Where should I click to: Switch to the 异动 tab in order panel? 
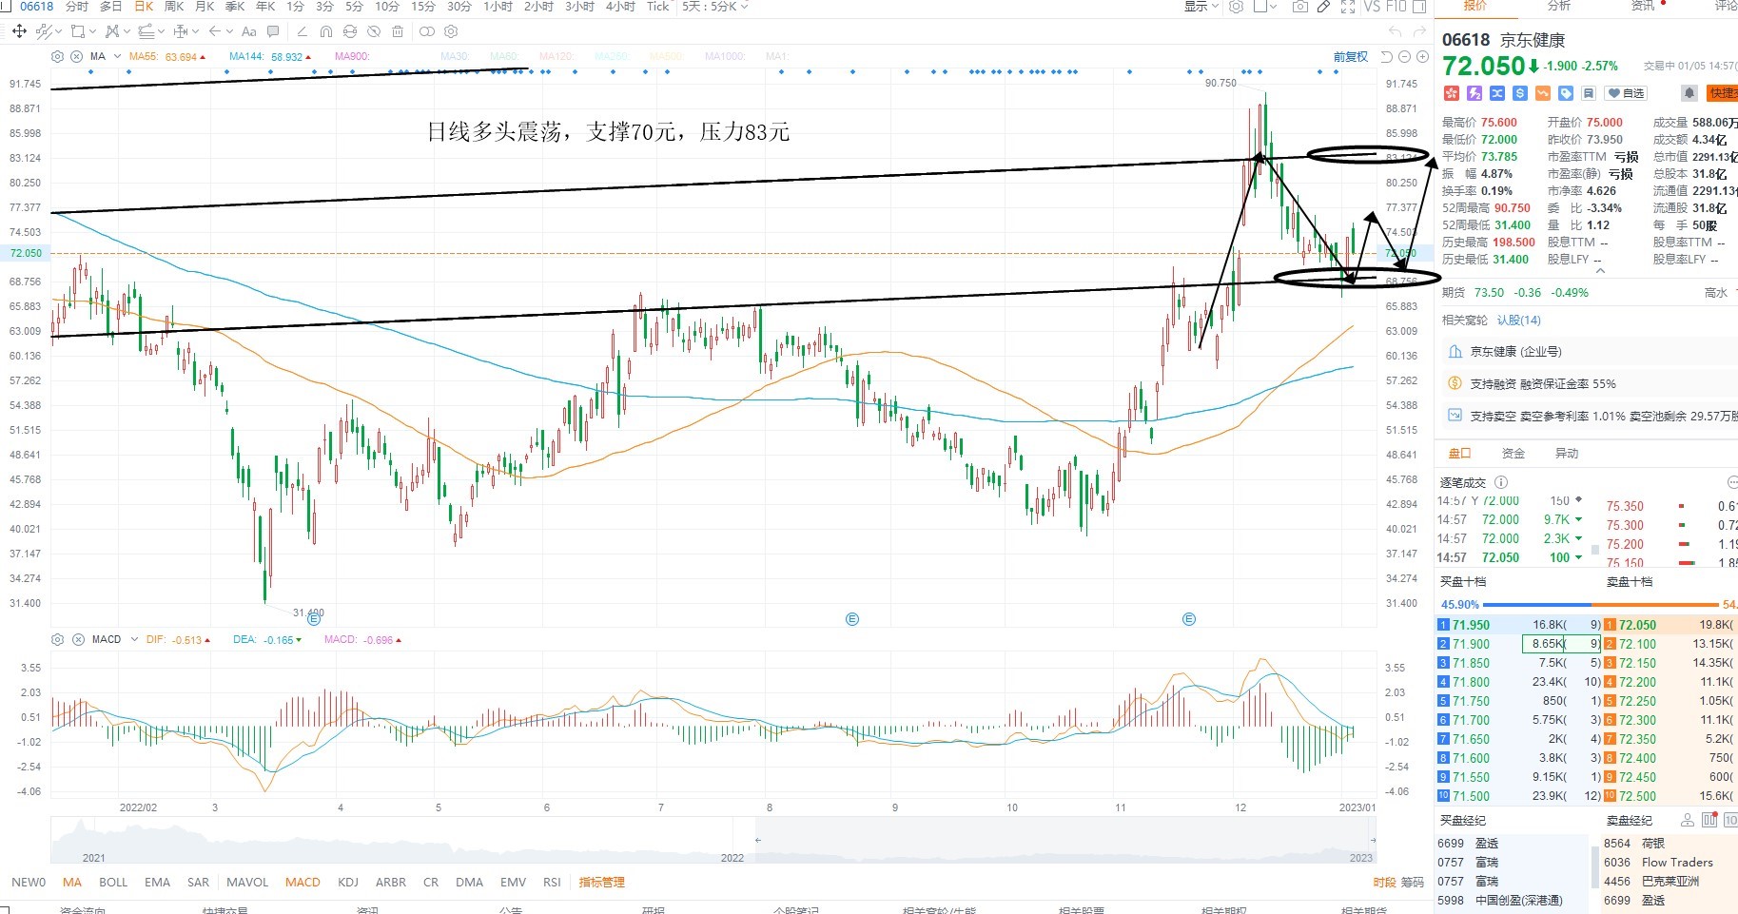(1567, 454)
